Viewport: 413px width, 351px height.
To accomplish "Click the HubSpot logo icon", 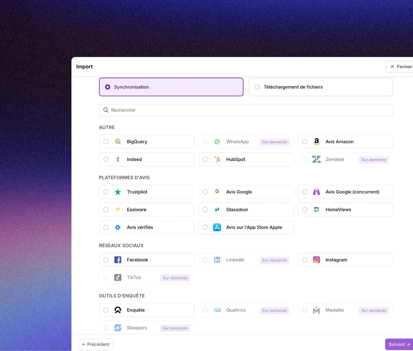I will [x=217, y=159].
